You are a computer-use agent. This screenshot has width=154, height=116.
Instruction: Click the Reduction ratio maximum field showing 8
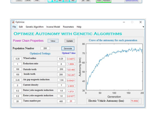tap(61, 64)
